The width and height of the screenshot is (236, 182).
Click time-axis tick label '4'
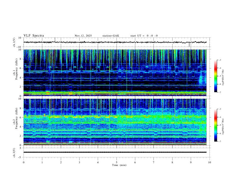click(x=98, y=162)
